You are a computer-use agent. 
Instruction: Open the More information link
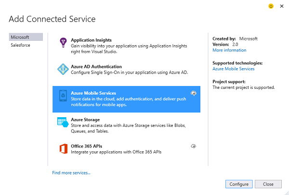tap(229, 50)
